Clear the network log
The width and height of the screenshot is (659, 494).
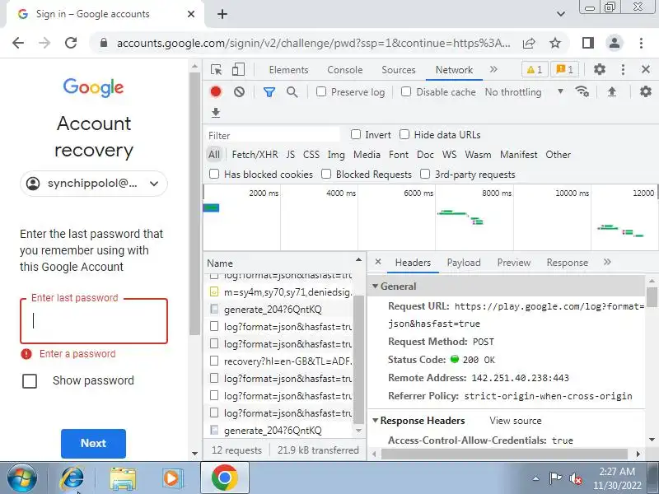239,91
